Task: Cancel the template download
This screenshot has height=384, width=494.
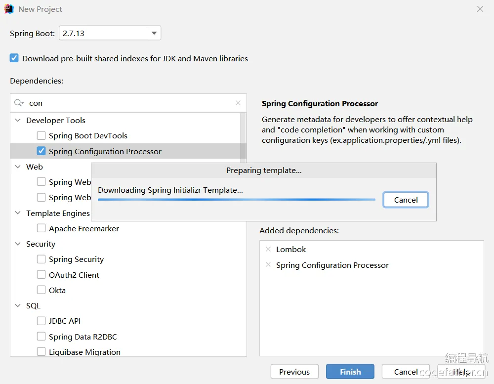Action: pyautogui.click(x=406, y=200)
